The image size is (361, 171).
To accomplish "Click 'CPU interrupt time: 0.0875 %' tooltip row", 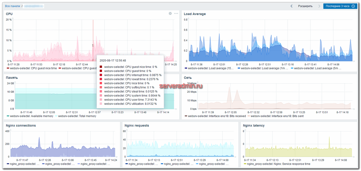I will [131, 75].
